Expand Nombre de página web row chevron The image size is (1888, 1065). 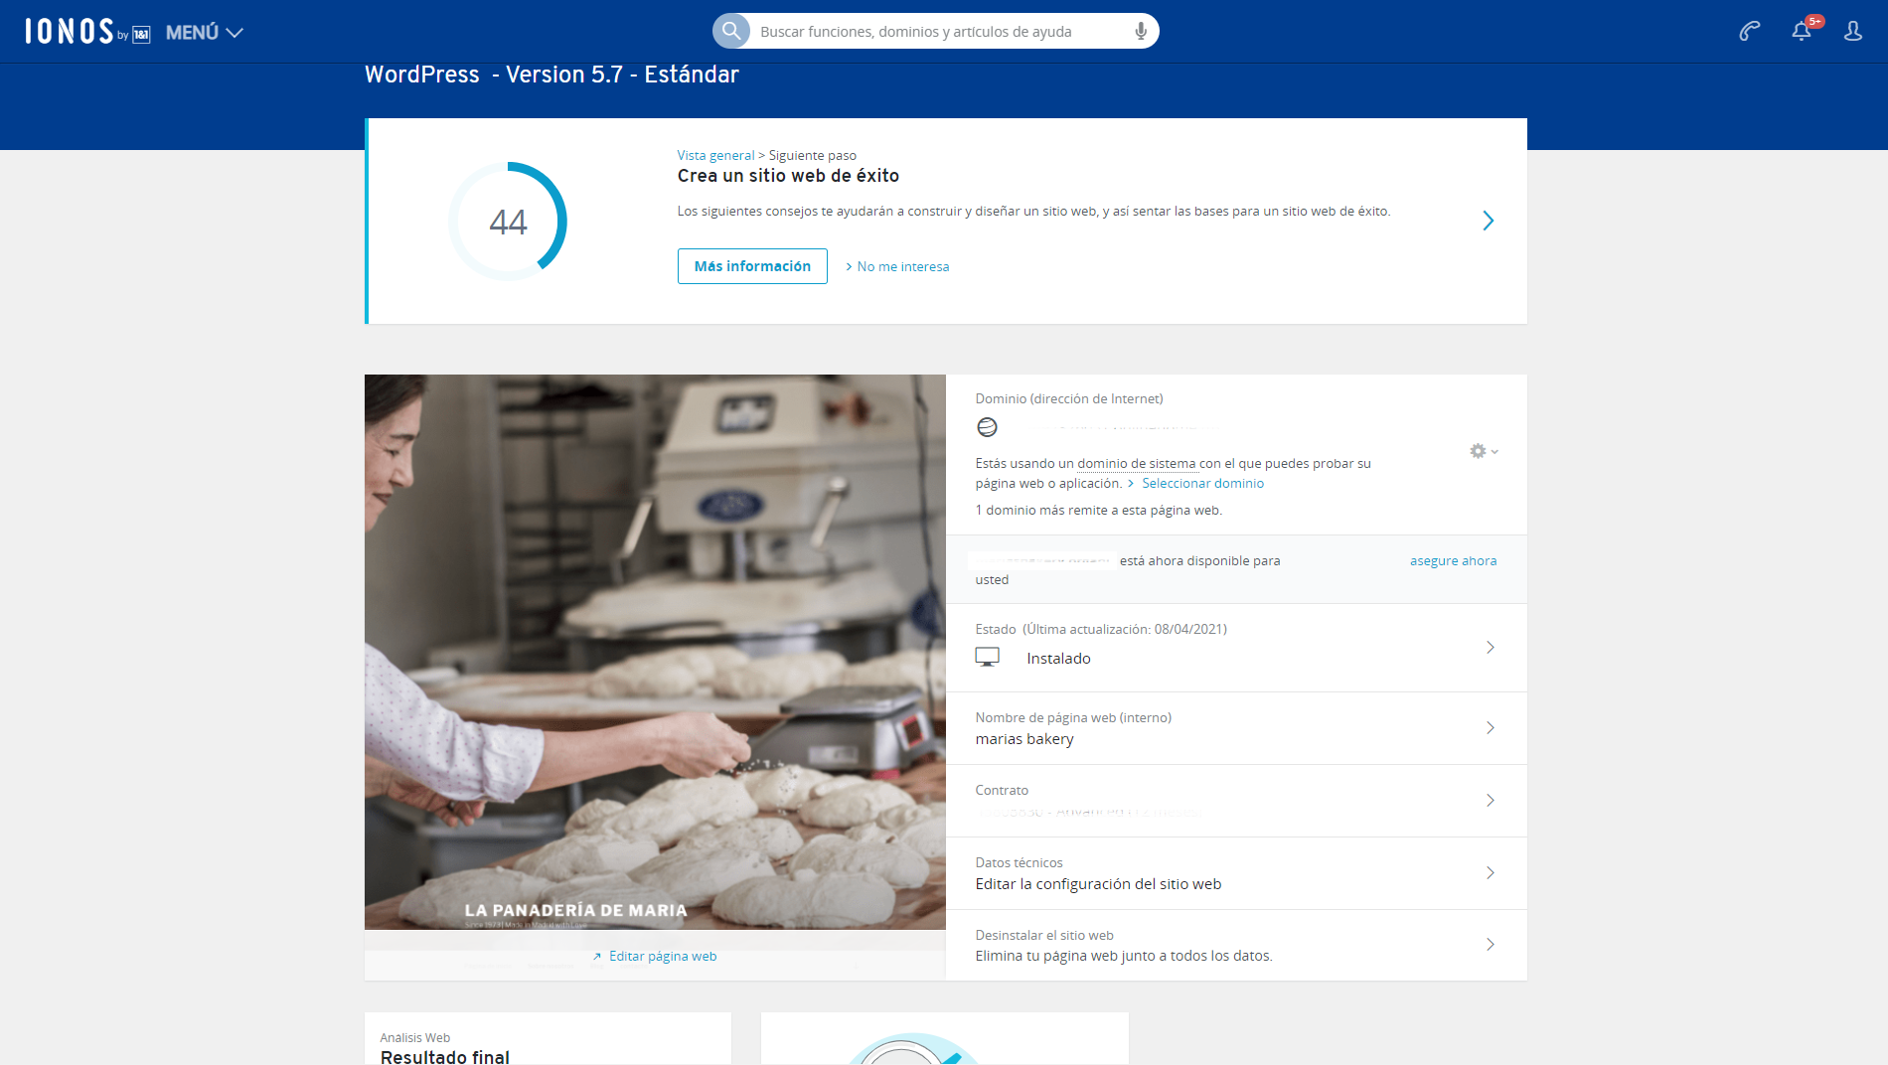pos(1490,728)
